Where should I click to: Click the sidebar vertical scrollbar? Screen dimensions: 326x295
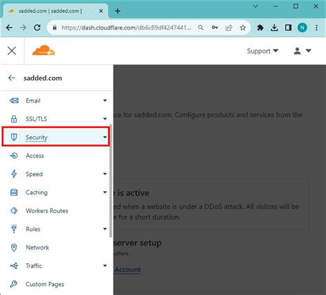[111, 181]
